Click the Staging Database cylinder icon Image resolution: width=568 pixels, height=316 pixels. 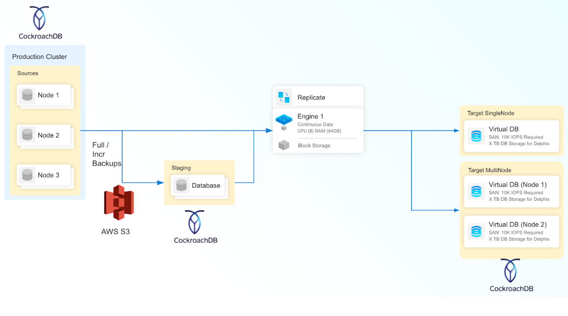coord(181,185)
